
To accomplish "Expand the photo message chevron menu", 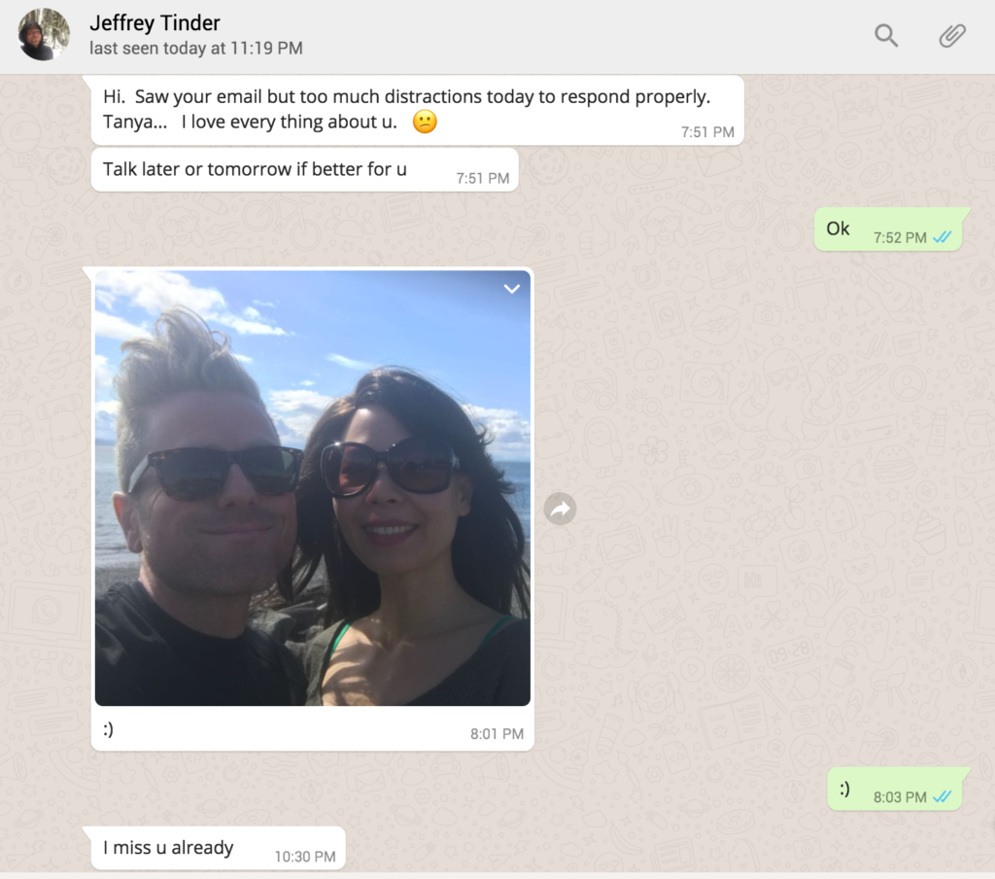I will (511, 289).
